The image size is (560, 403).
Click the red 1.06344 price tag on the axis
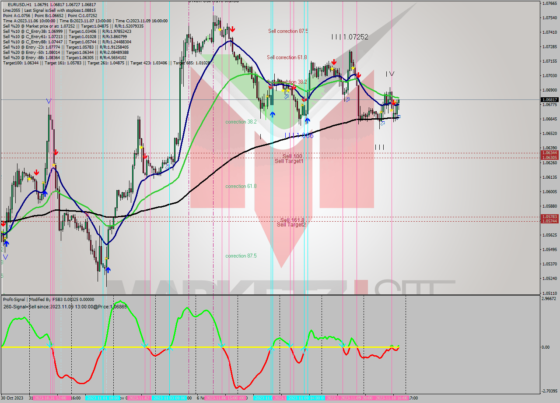(x=549, y=153)
